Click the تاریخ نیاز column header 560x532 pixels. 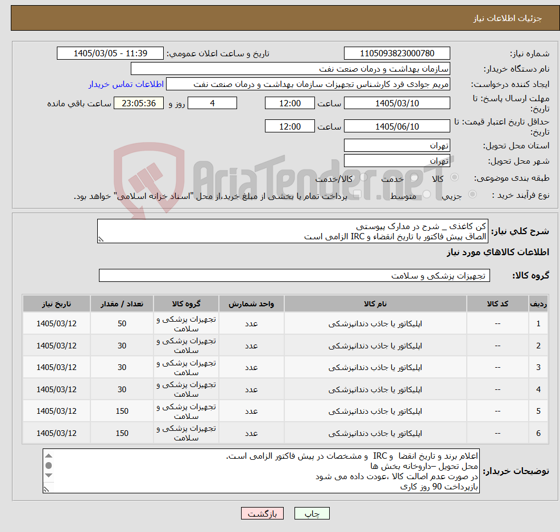[56, 304]
